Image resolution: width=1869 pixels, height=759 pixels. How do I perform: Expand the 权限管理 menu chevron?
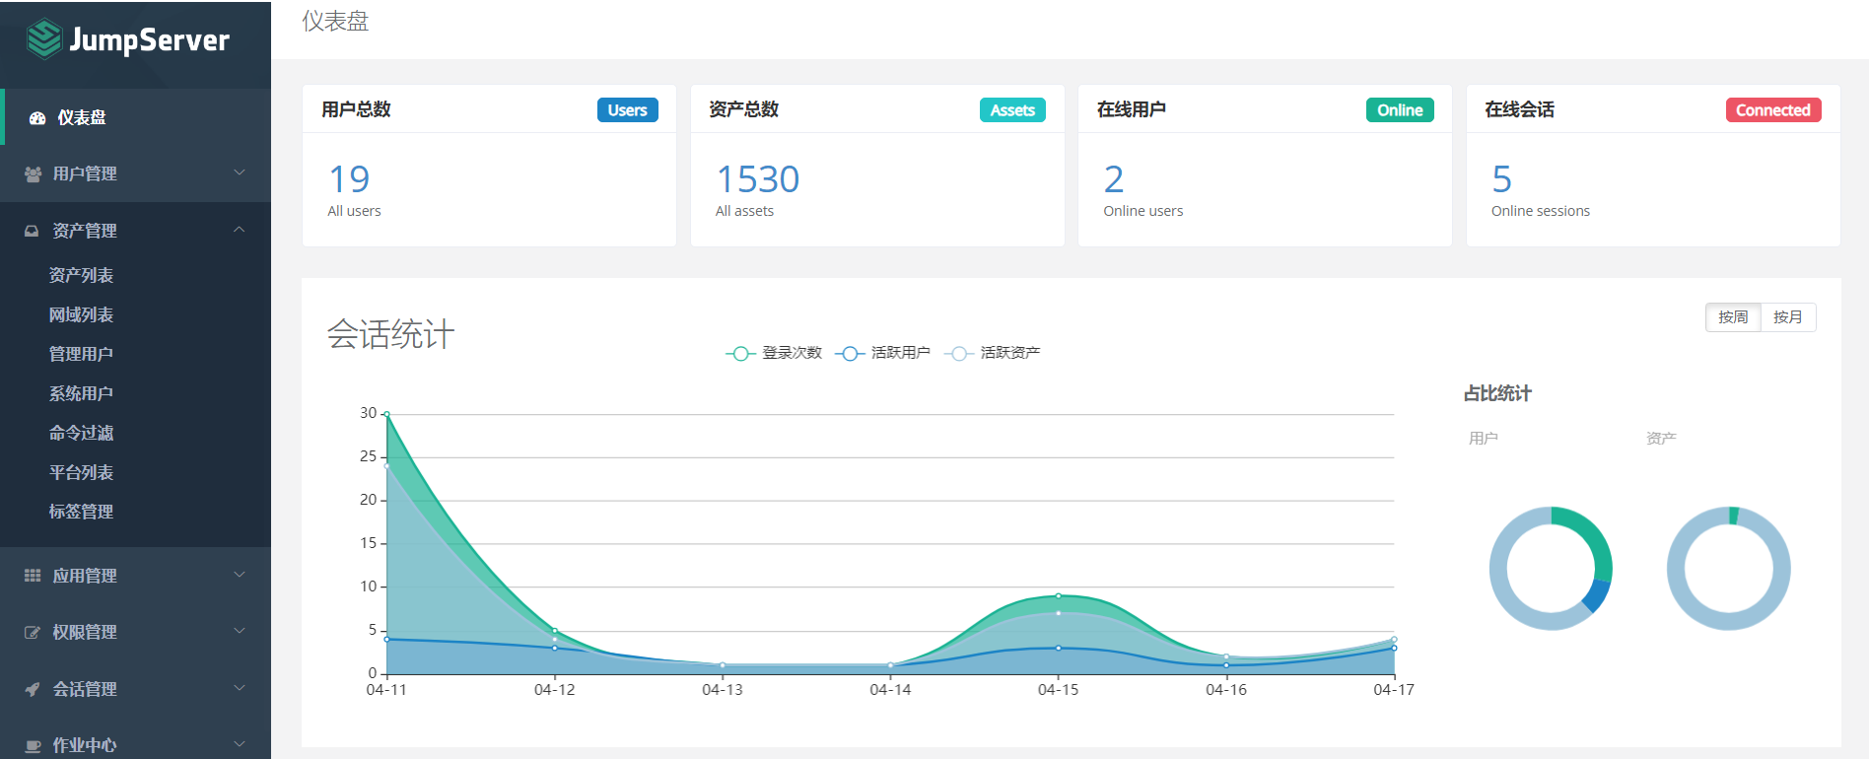(240, 631)
